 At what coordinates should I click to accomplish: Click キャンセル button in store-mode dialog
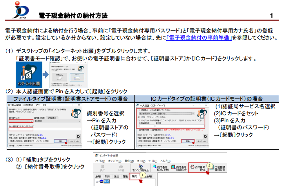click(74, 141)
